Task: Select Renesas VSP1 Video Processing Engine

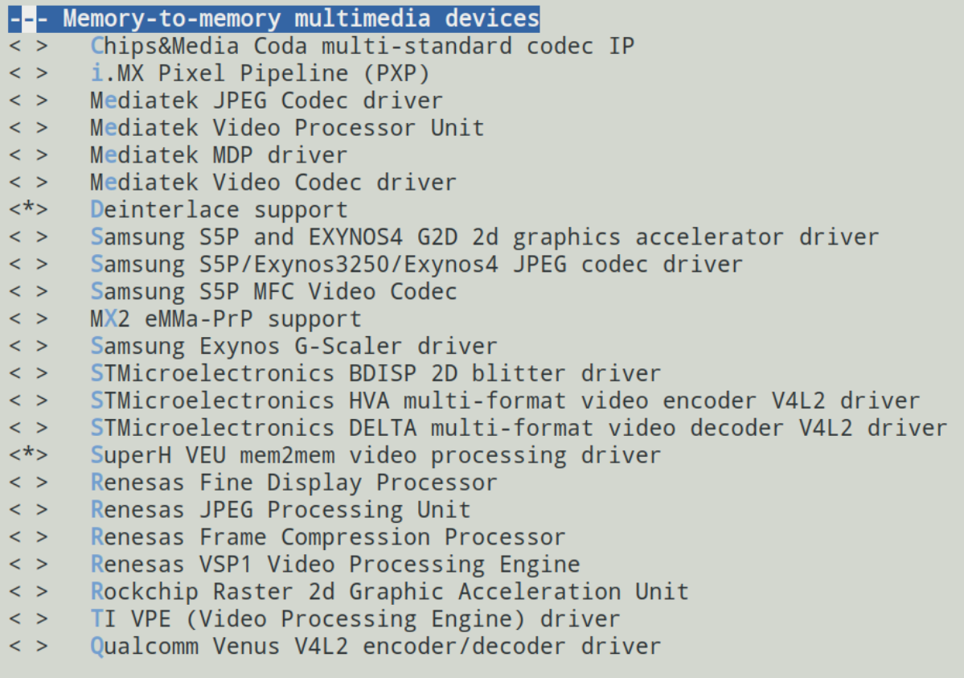Action: tap(335, 564)
